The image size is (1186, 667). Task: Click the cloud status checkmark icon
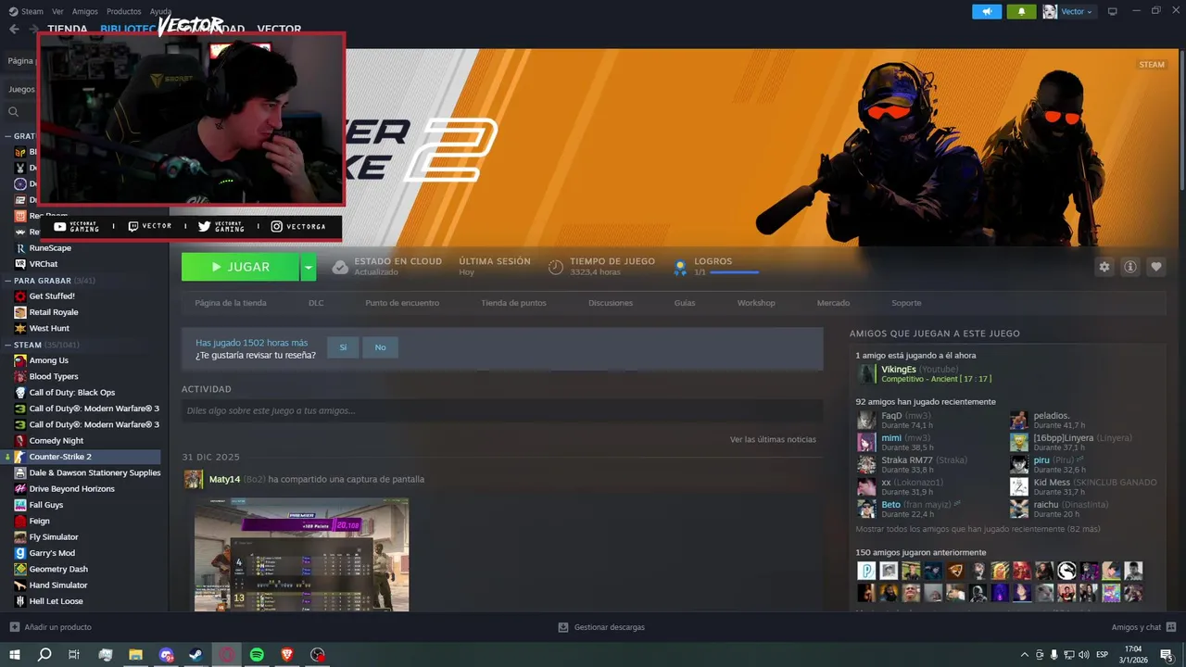[340, 267]
